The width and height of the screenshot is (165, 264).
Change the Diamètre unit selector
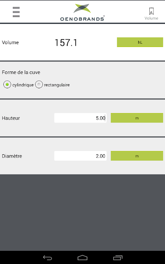point(137,156)
